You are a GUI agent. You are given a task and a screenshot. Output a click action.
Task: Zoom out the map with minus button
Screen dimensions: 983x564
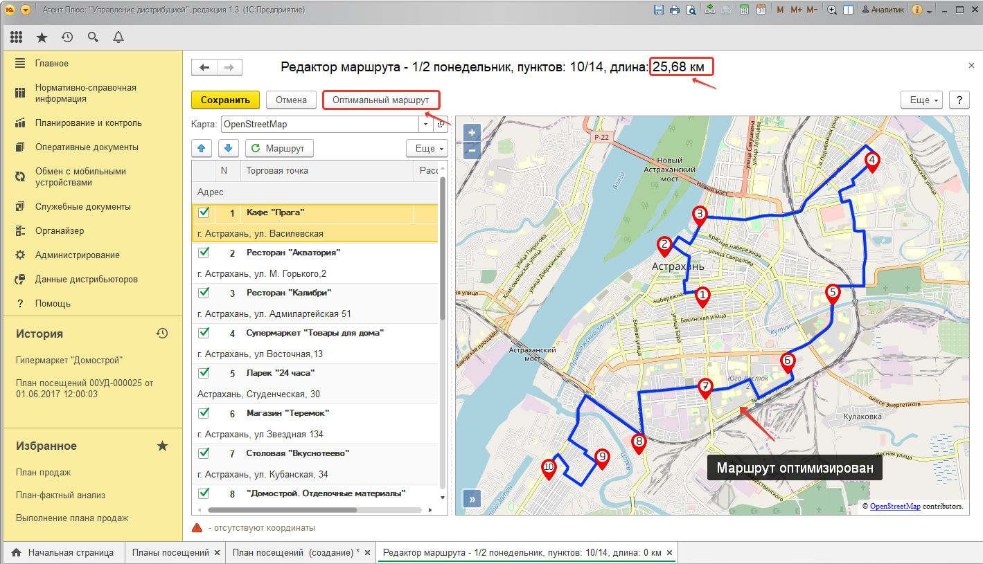pos(472,149)
